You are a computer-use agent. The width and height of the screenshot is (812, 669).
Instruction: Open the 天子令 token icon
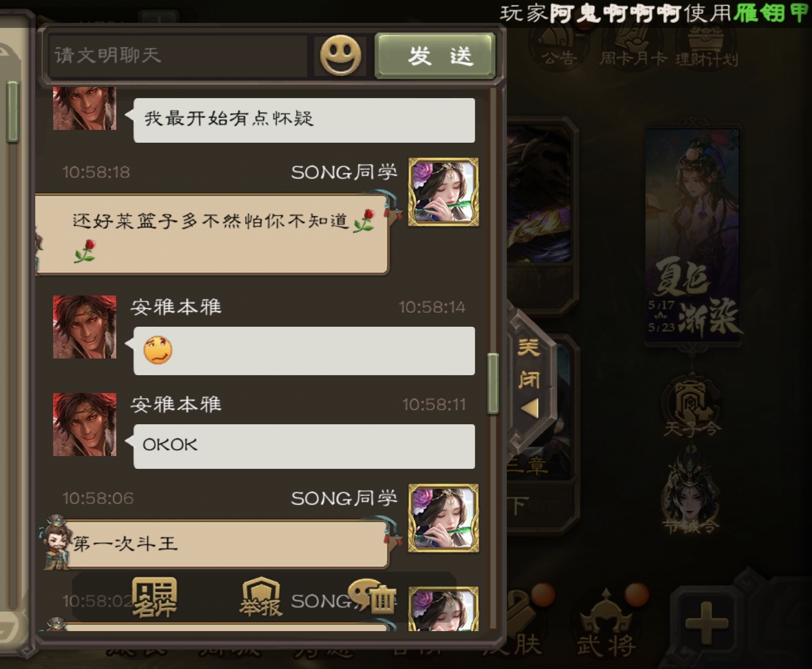click(691, 409)
